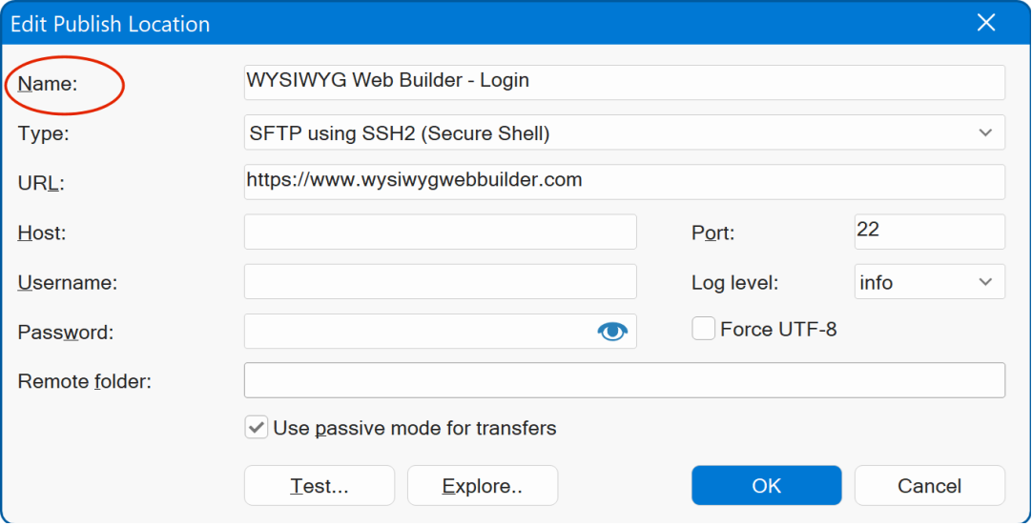The image size is (1032, 526).
Task: Click the Name label circled in red
Action: (47, 84)
